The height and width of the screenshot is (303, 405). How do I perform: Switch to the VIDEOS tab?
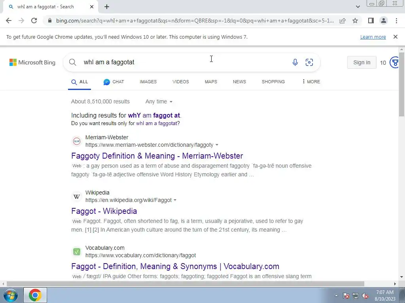pyautogui.click(x=180, y=82)
